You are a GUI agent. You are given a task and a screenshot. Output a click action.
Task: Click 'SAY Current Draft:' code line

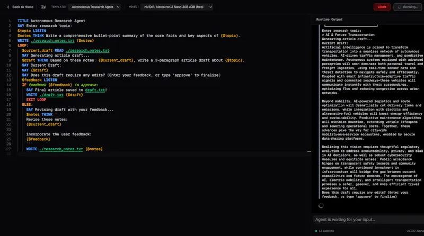[41, 65]
